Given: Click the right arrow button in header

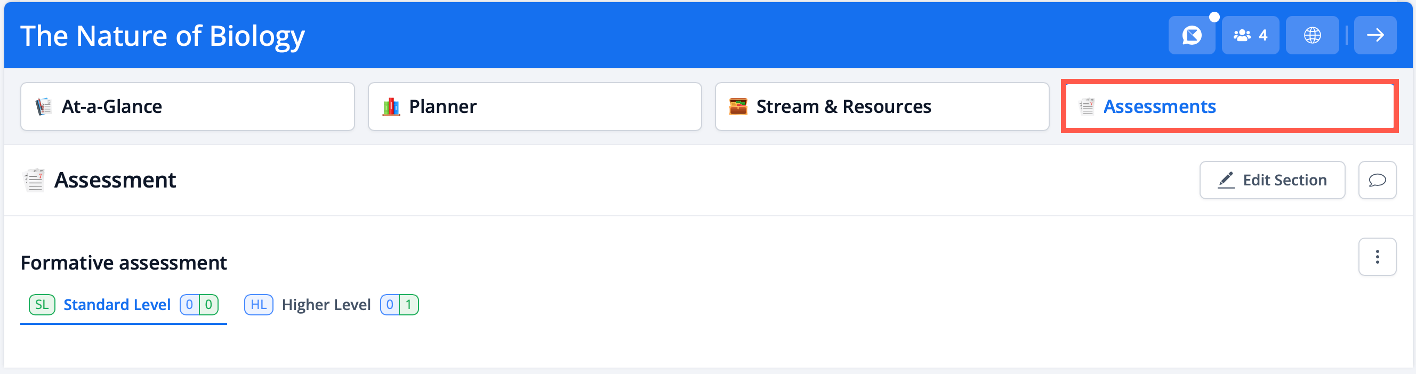Looking at the screenshot, I should [x=1375, y=36].
